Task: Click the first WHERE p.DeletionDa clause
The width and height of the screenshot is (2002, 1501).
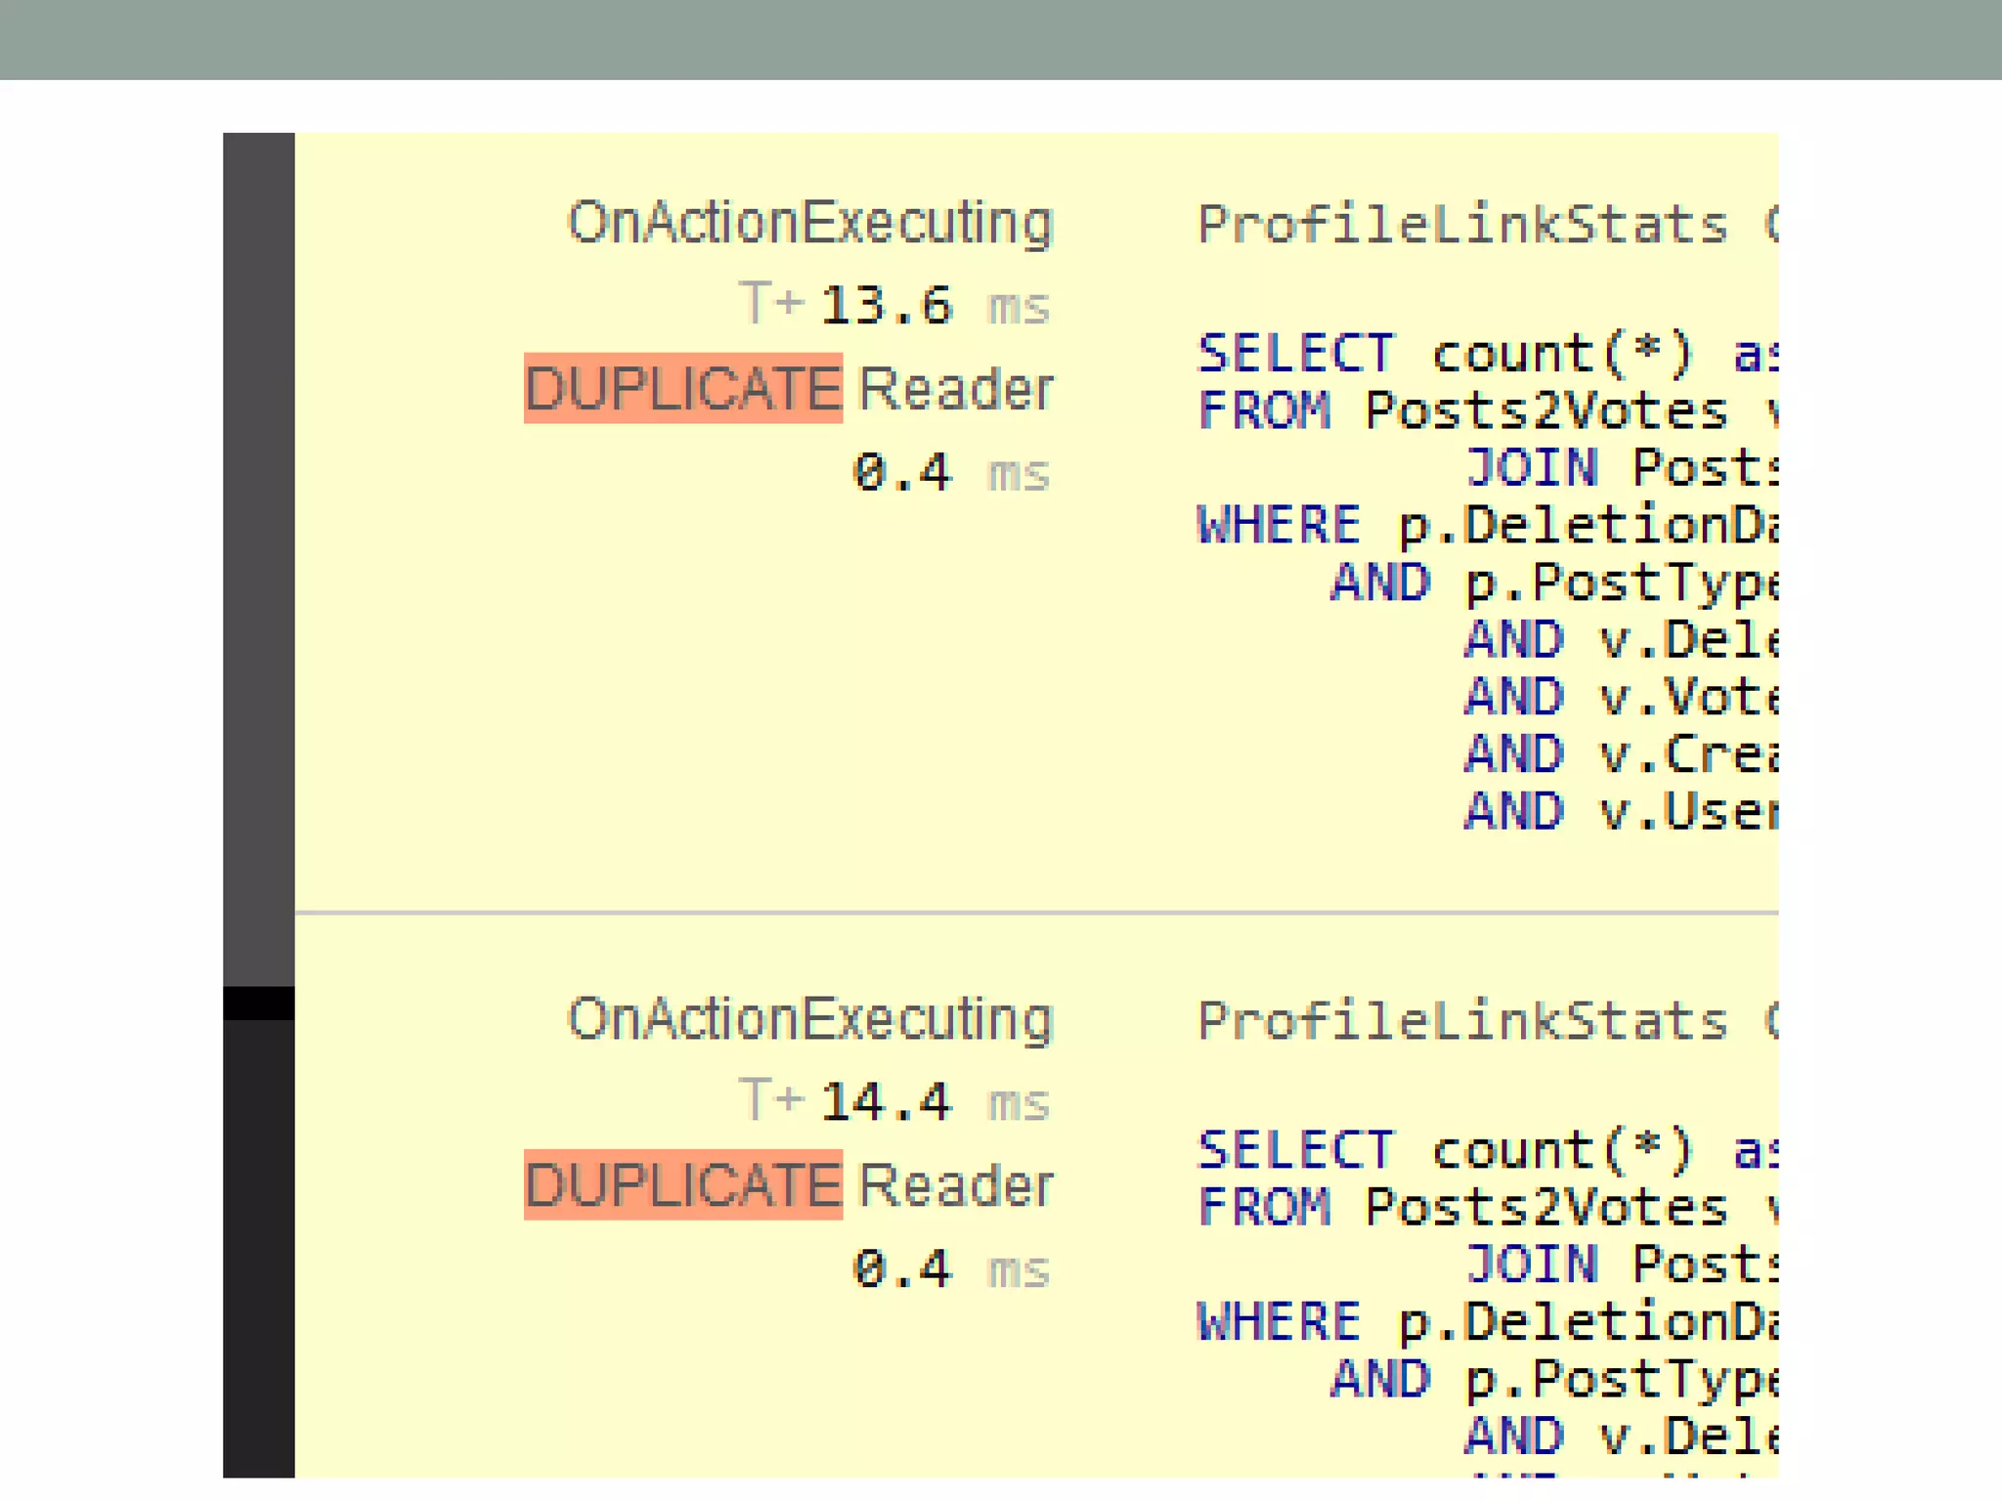Action: tap(1486, 525)
